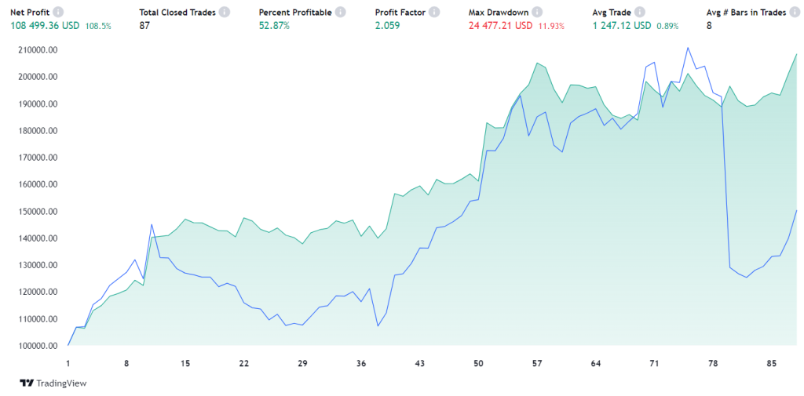Click trade number 22 on x-axis
Viewport: 804px width, 396px height.
click(244, 364)
